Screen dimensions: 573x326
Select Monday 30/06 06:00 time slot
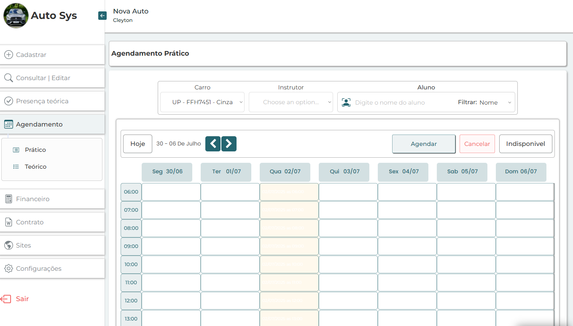(x=171, y=192)
